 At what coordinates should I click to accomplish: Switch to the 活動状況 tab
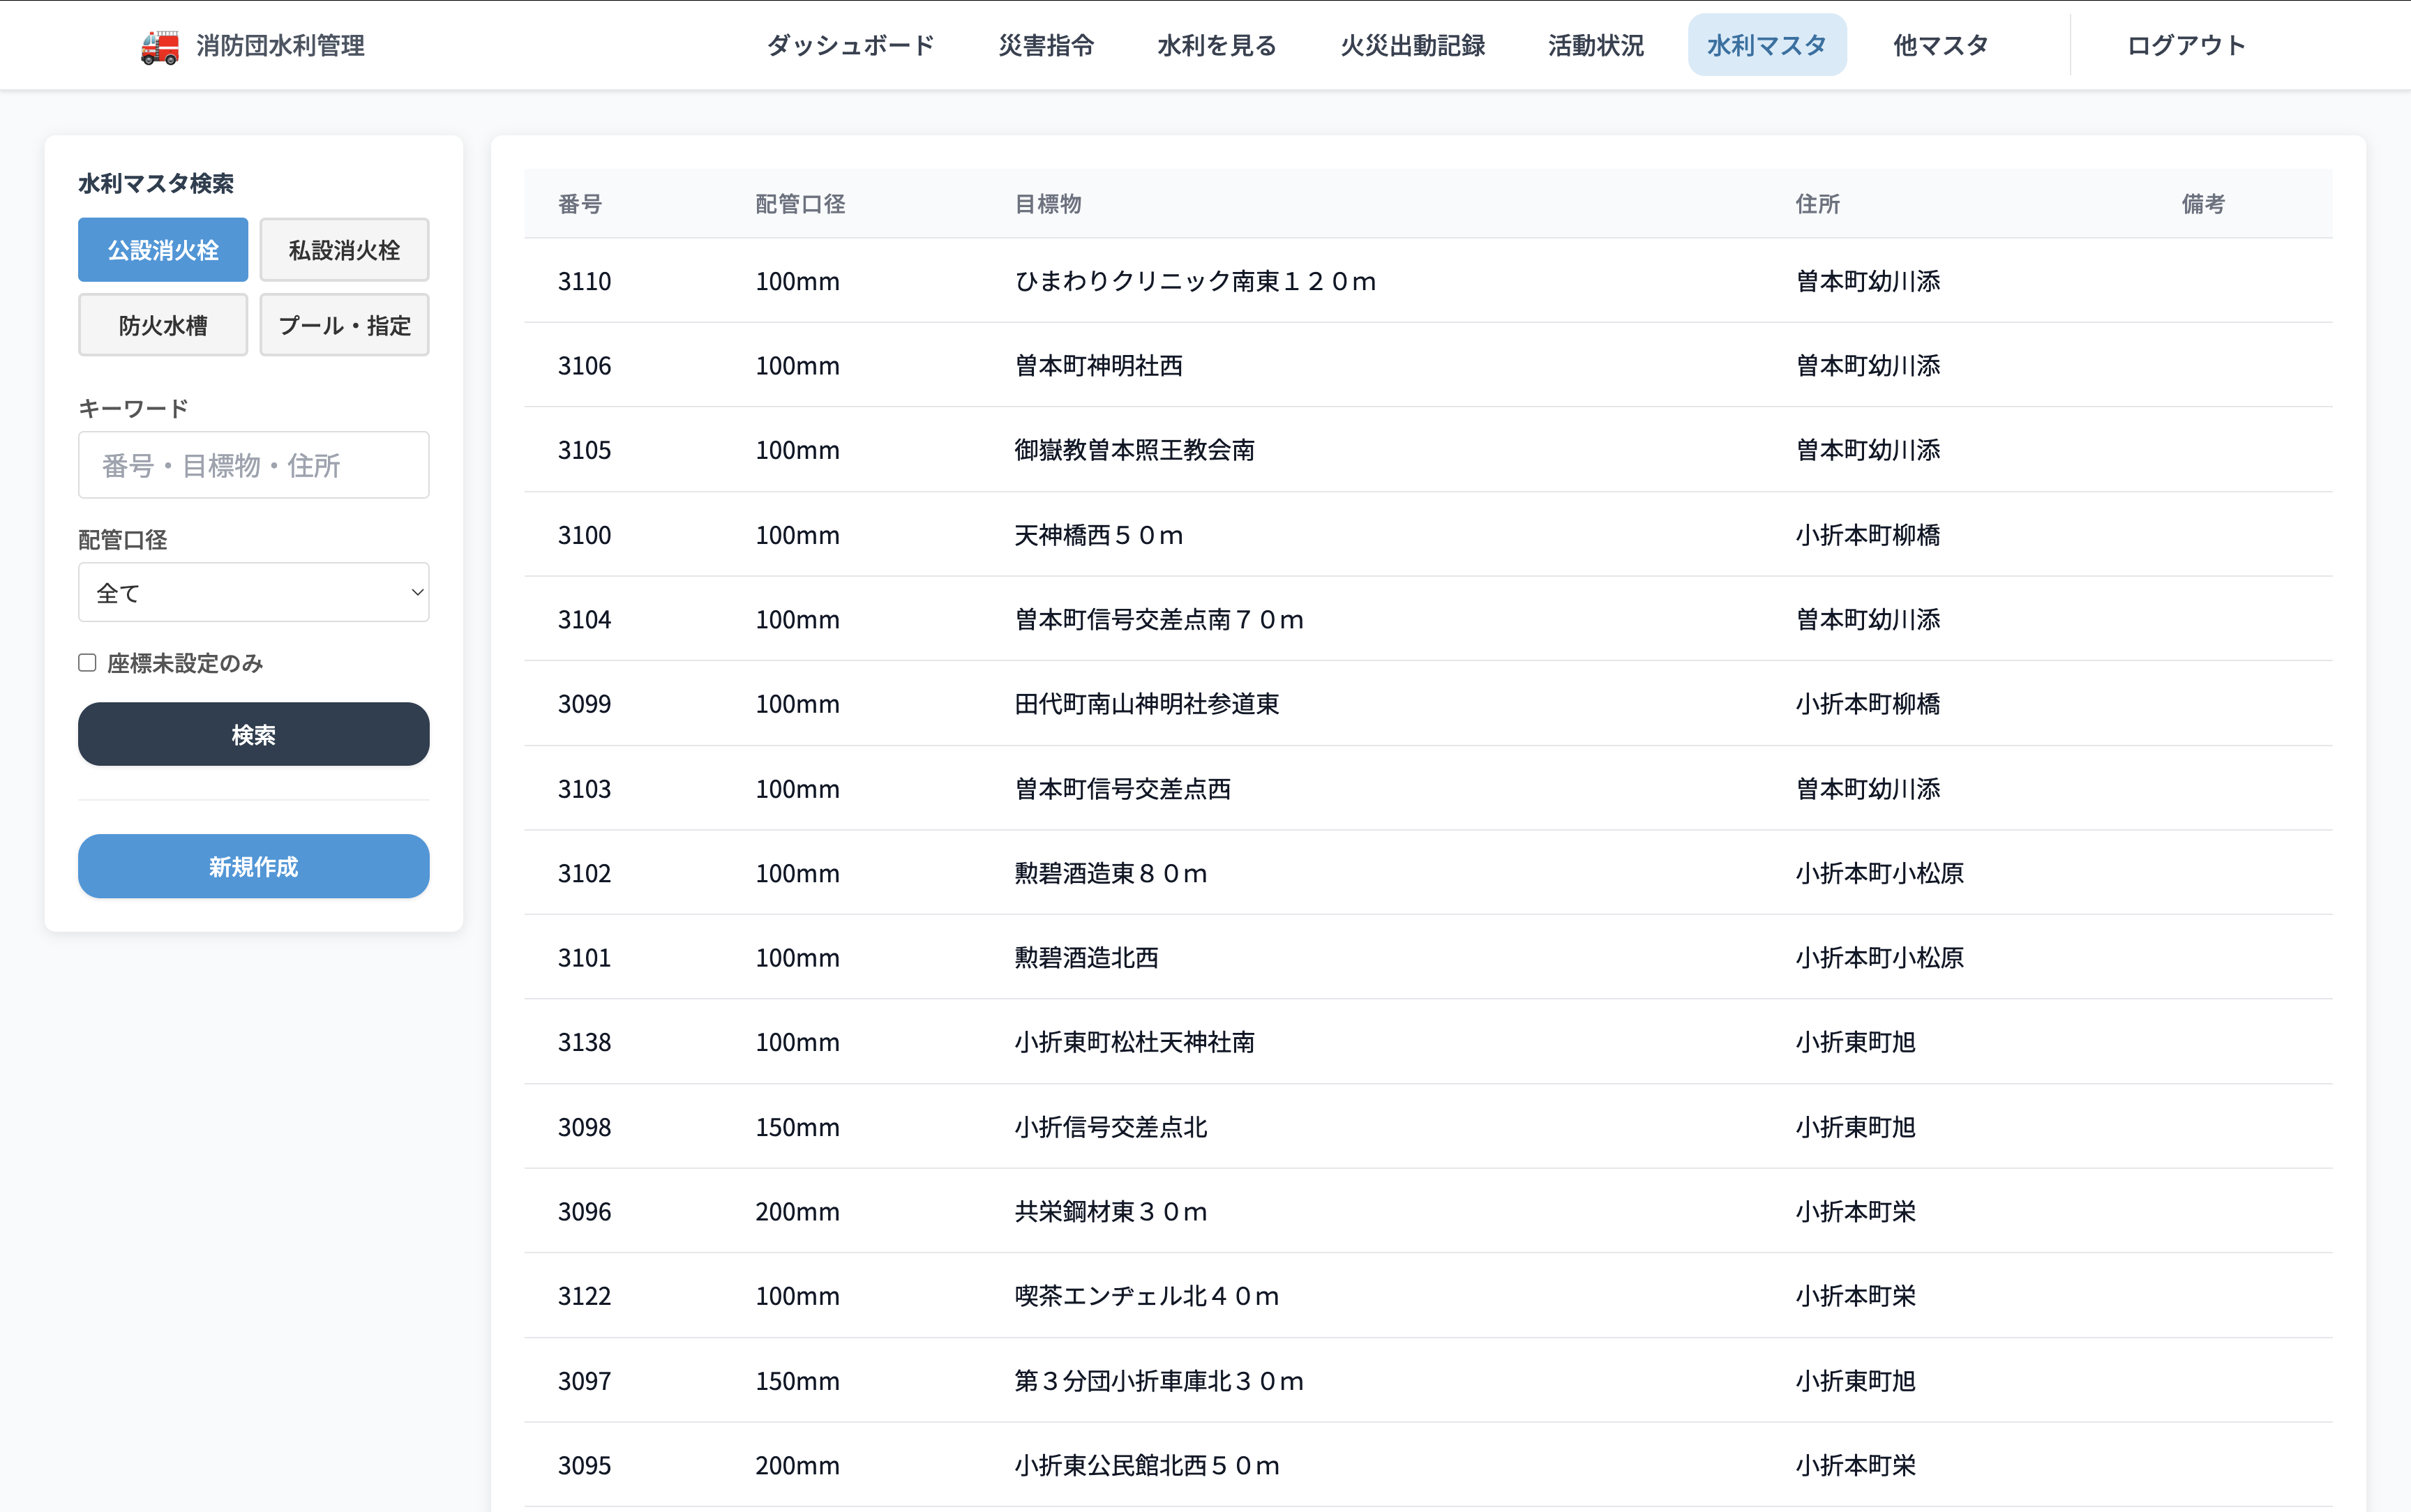pyautogui.click(x=1596, y=45)
